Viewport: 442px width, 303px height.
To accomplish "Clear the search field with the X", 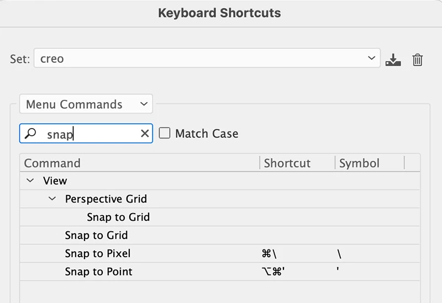I will 145,134.
